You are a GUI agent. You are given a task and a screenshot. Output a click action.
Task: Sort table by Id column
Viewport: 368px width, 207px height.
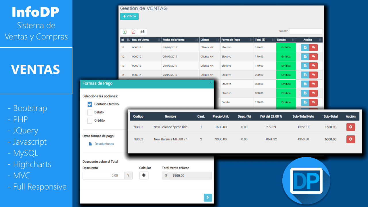tap(125, 40)
